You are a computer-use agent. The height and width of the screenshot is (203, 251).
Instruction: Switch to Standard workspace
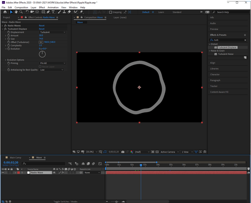177,12
